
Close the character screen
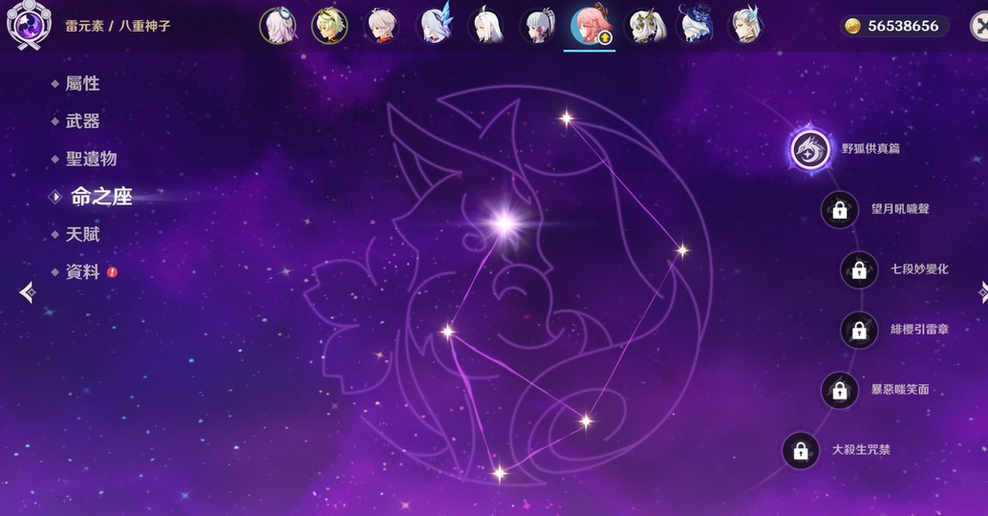point(979,26)
